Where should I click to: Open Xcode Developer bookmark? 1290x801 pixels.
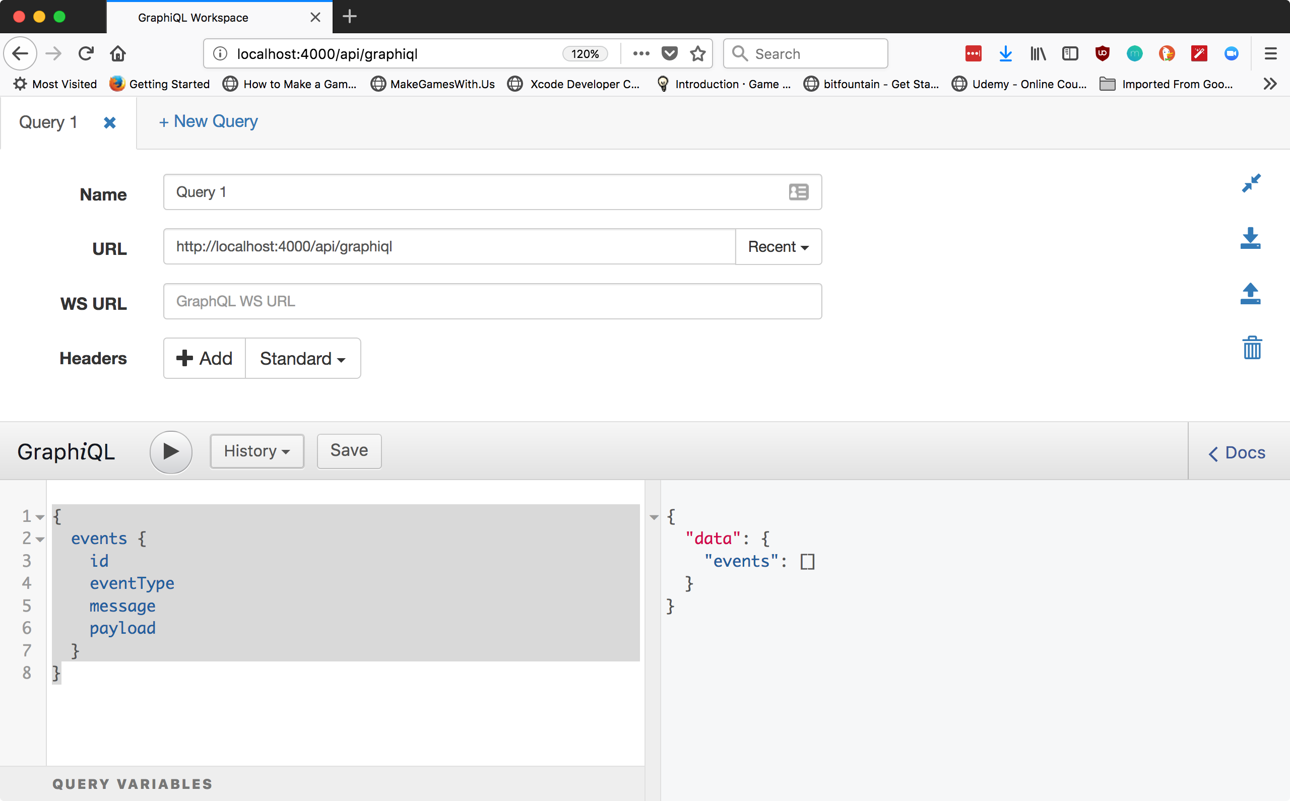pyautogui.click(x=574, y=84)
